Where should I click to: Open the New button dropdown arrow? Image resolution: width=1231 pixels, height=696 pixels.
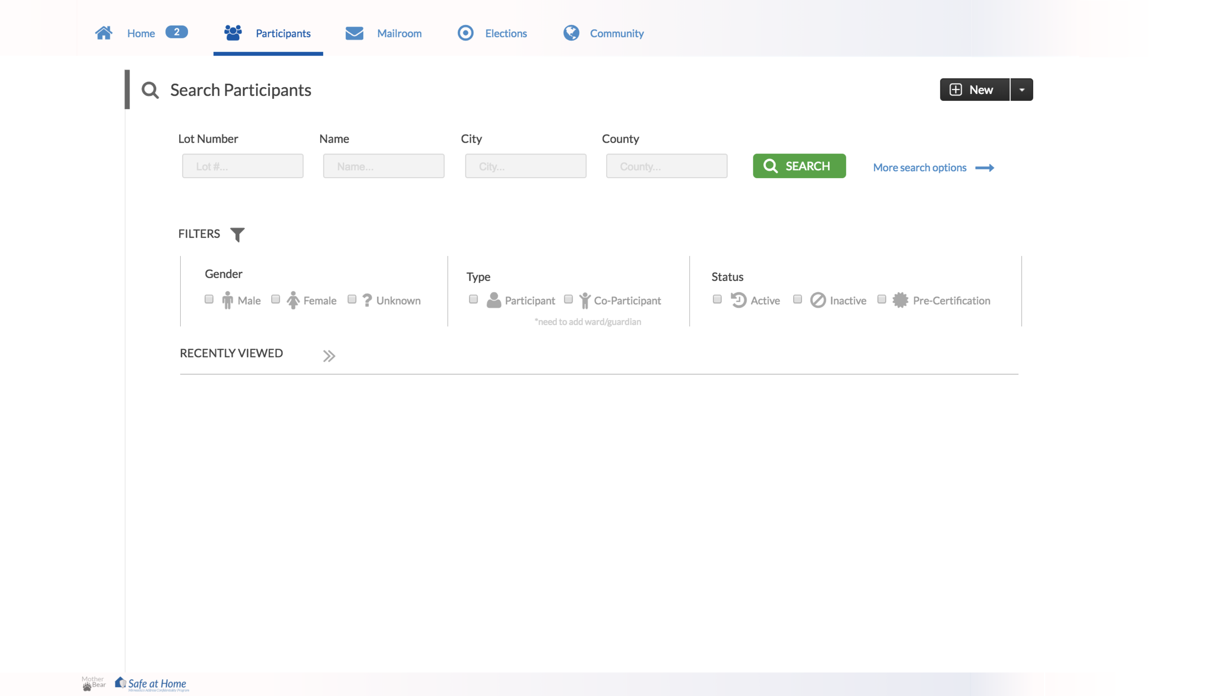click(x=1021, y=89)
